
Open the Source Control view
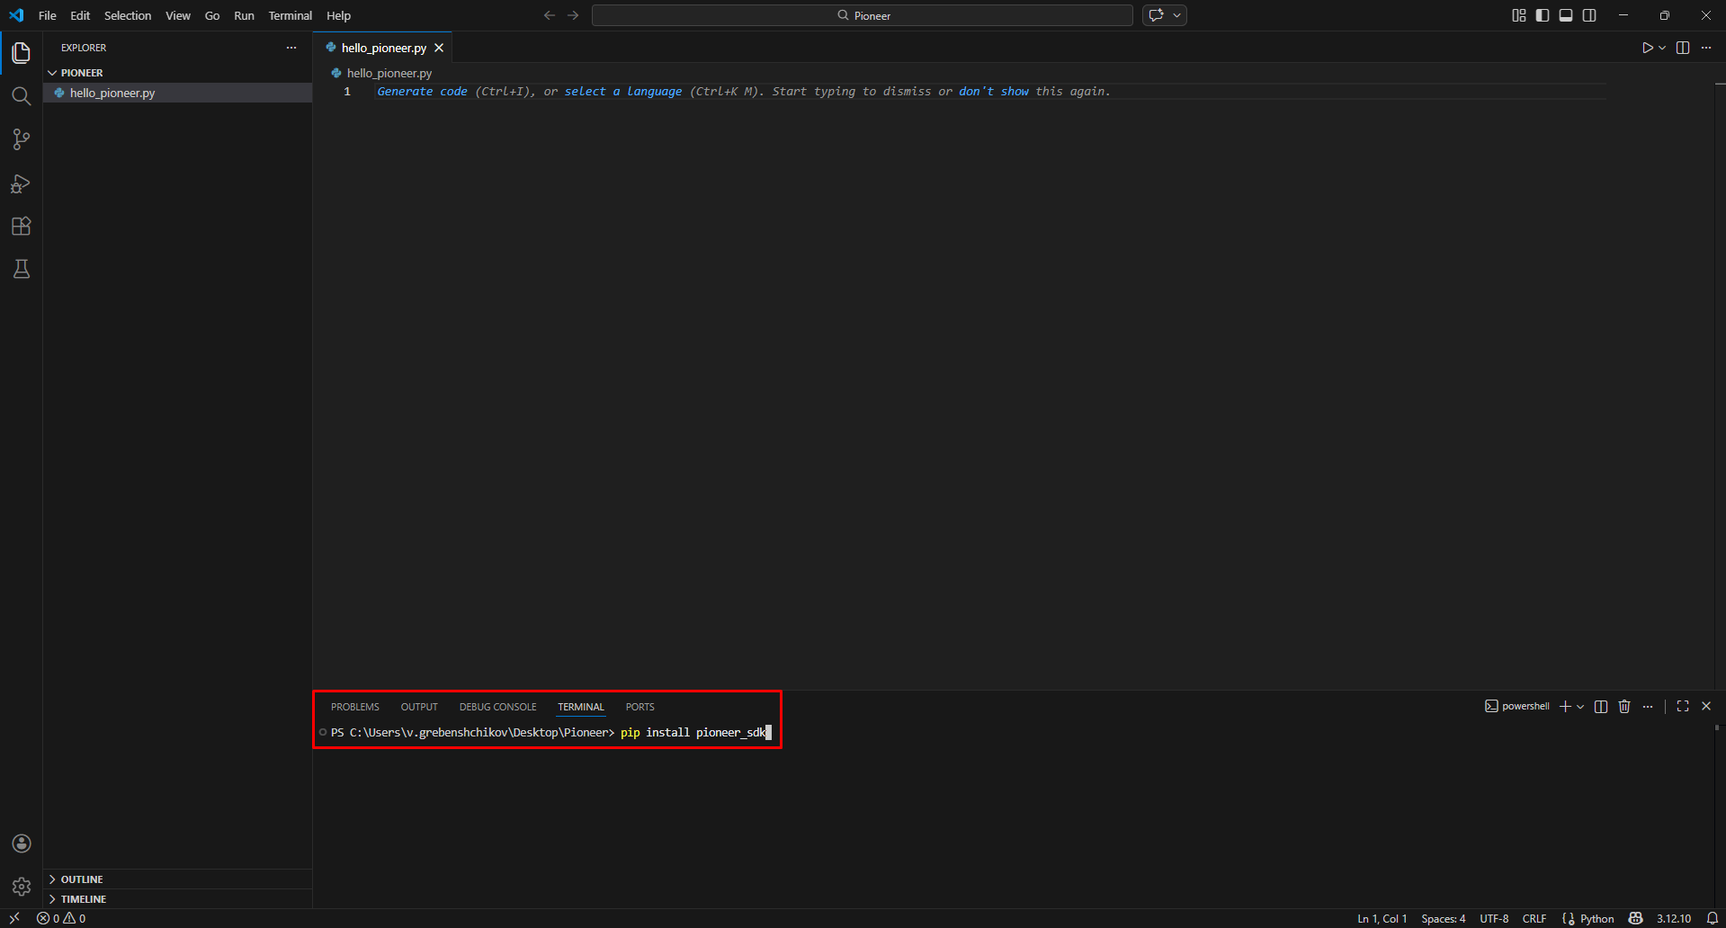click(22, 139)
